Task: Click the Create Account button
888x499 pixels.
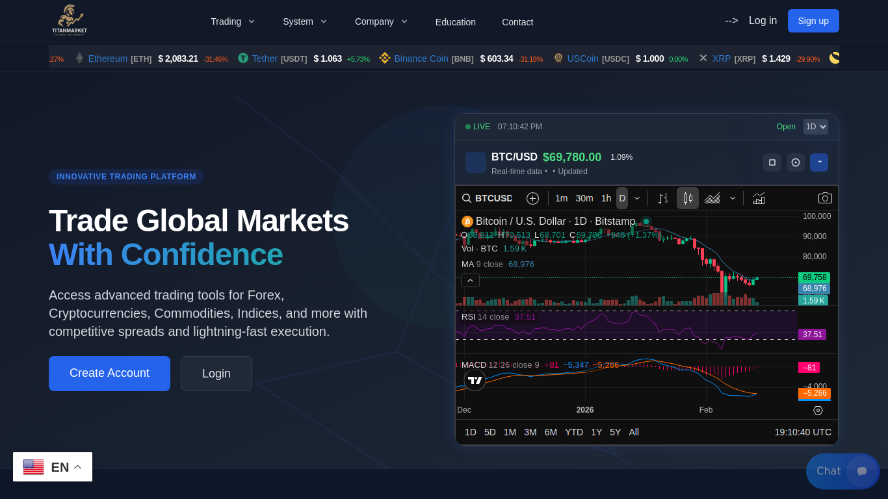Action: [109, 374]
